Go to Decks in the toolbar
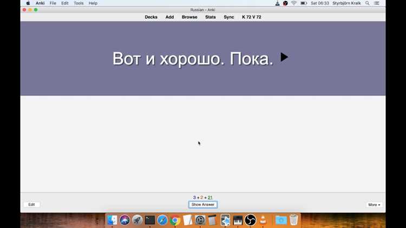The image size is (406, 228). [151, 17]
